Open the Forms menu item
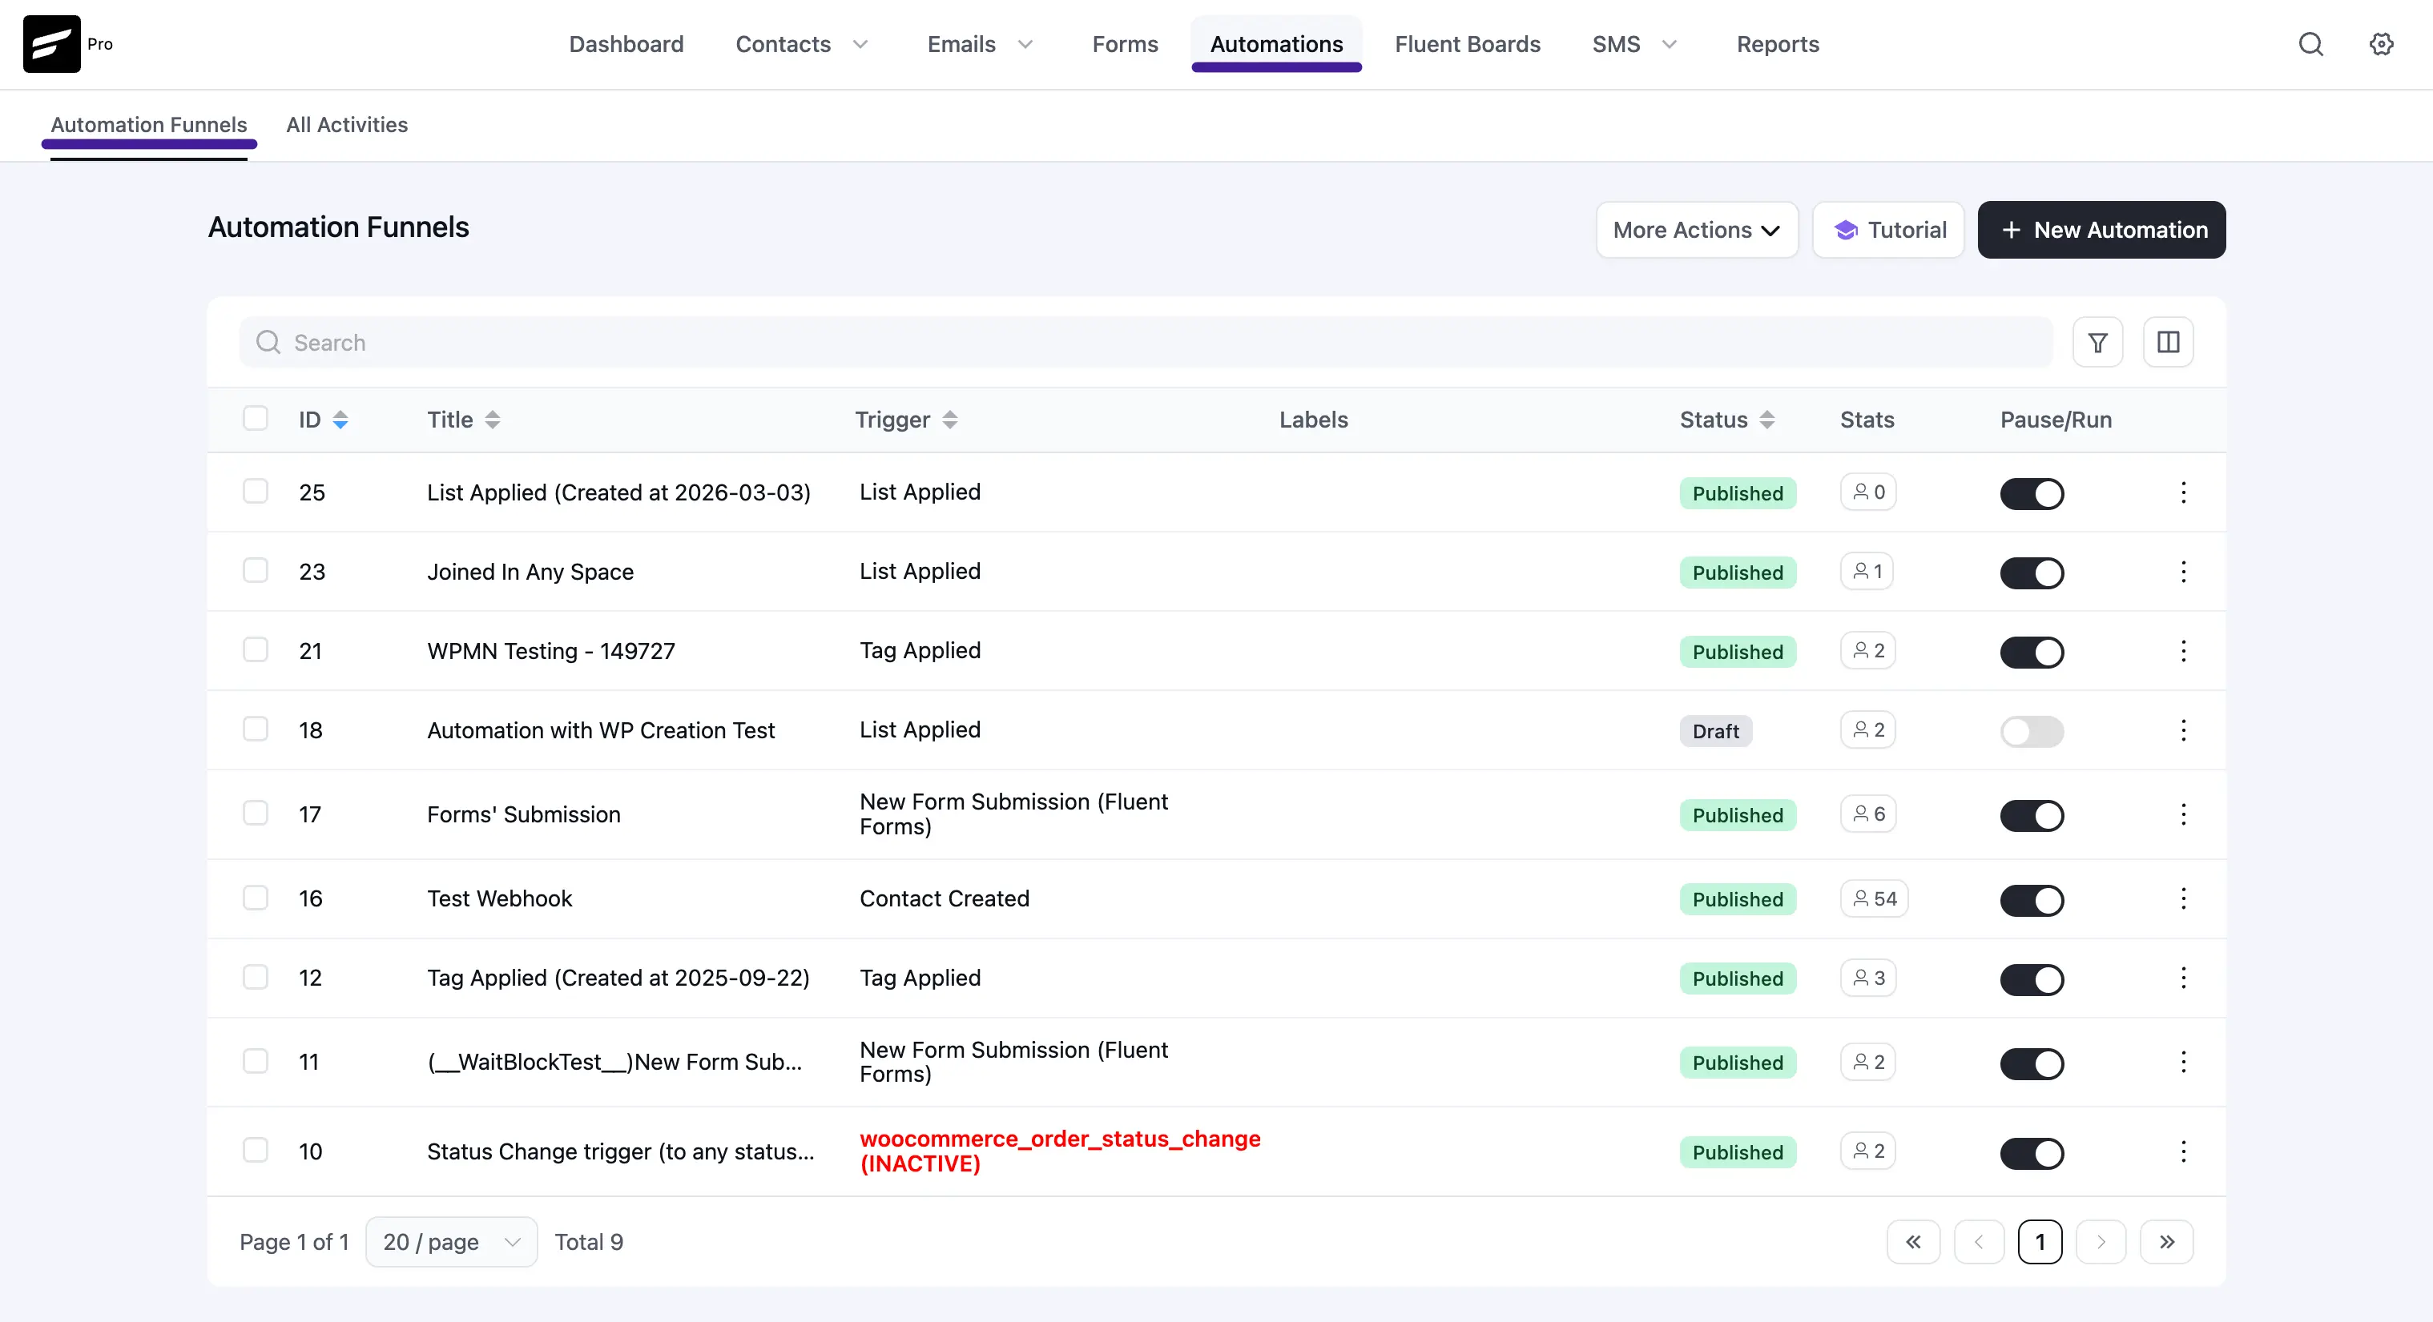 pos(1125,44)
